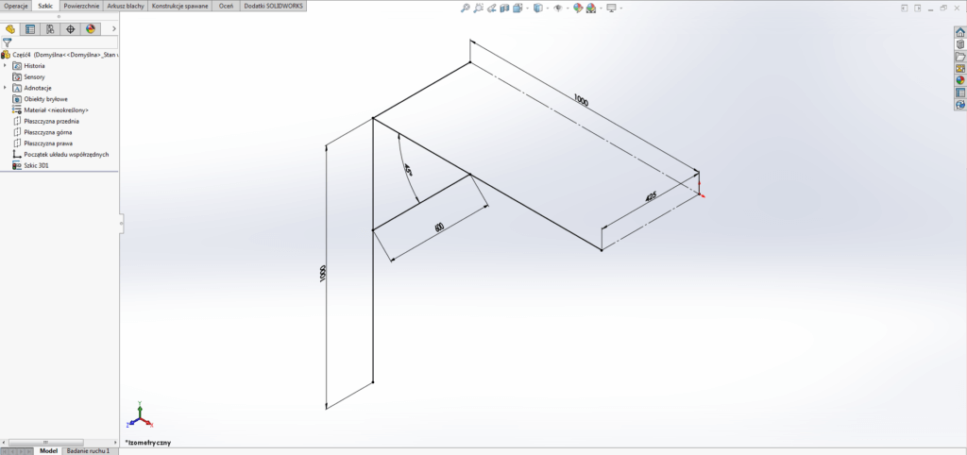Select Materiał <nieokreślony> tree item
The image size is (967, 455).
click(51, 110)
